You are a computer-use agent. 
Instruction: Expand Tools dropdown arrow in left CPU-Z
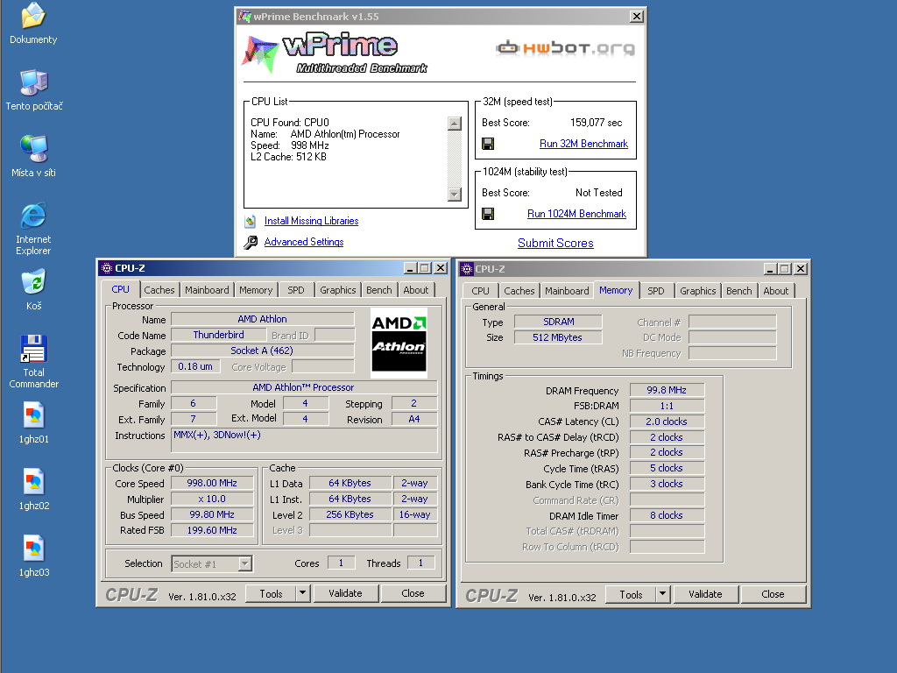[x=302, y=593]
